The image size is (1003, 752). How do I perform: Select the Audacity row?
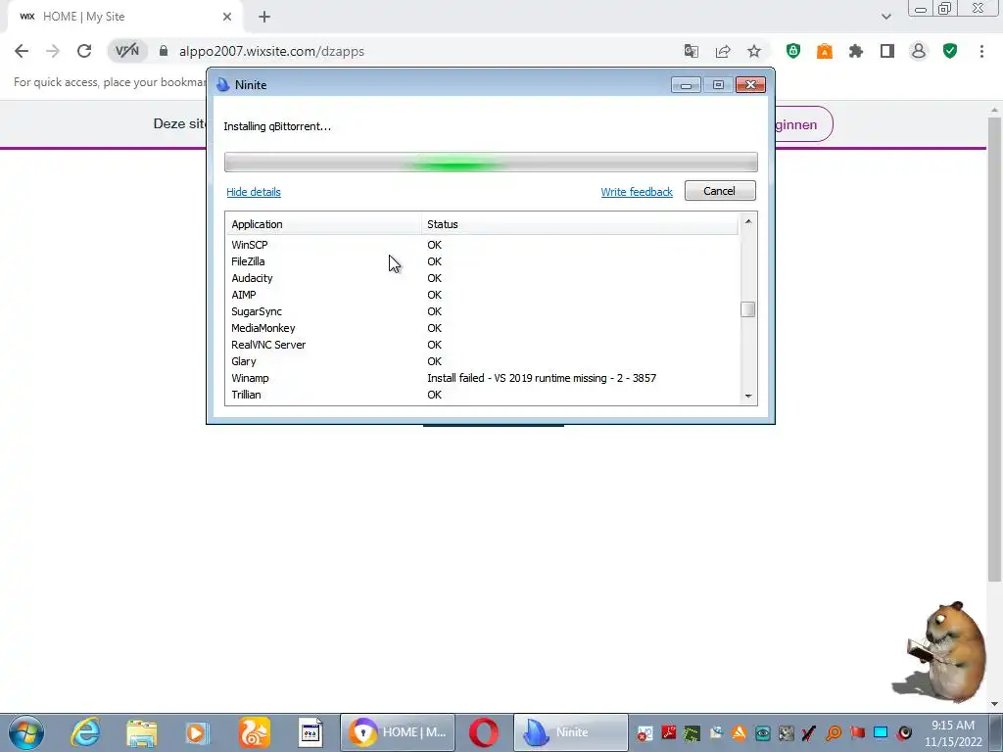(482, 278)
